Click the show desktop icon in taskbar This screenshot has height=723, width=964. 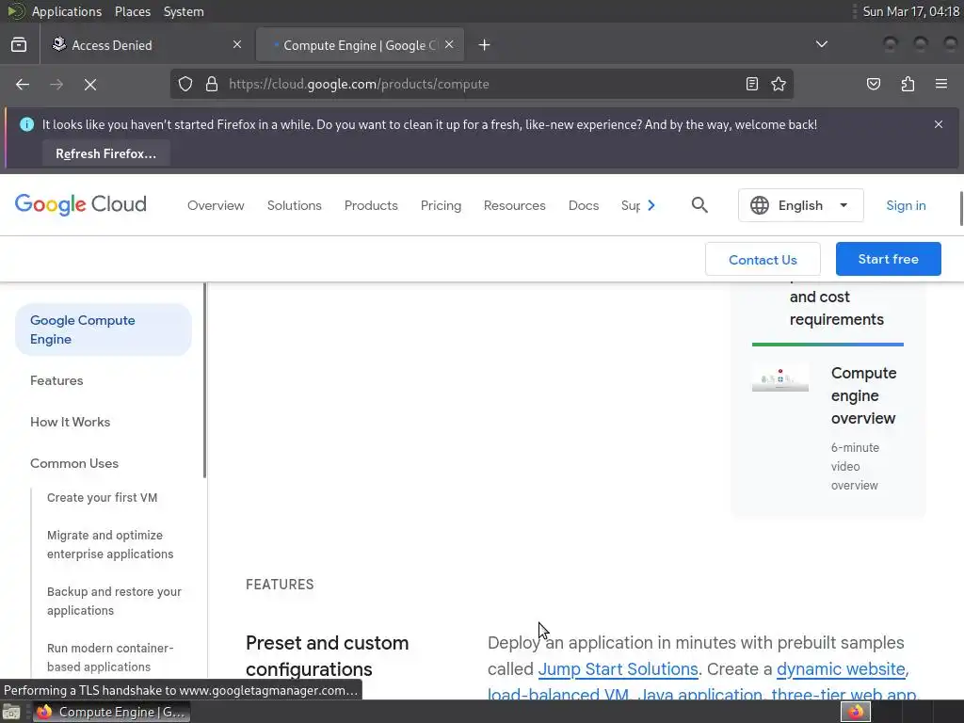coord(11,712)
